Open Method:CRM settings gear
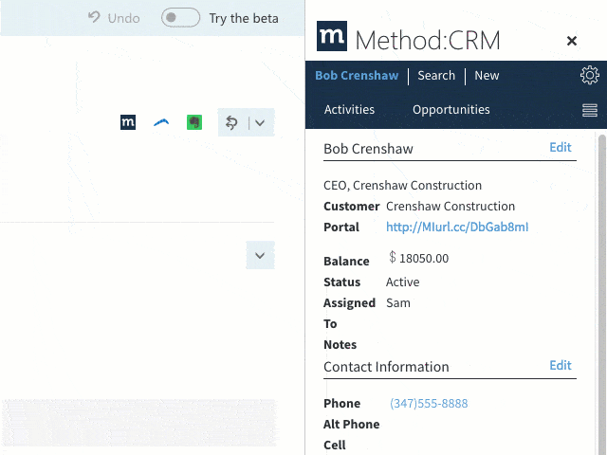 pos(590,75)
